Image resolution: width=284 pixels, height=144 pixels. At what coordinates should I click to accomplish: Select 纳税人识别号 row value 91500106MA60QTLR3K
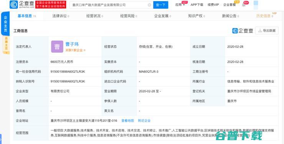click(x=68, y=81)
